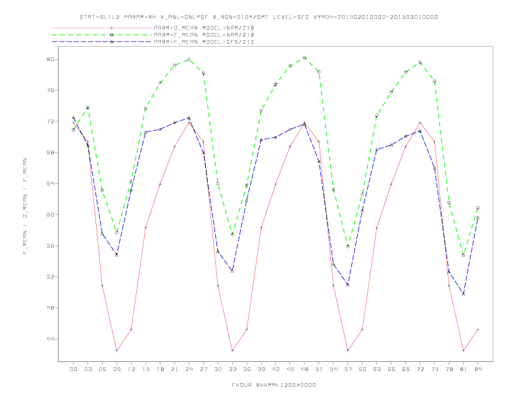The width and height of the screenshot is (521, 402).
Task: Click x-axis forecast hour label 15
Action: (145, 369)
